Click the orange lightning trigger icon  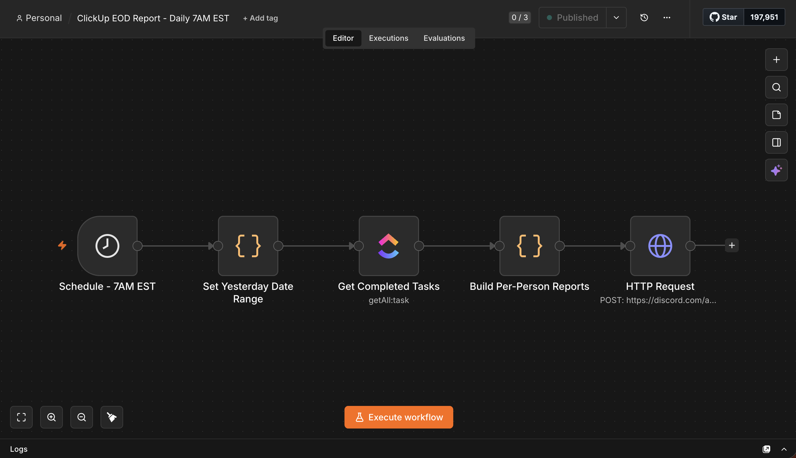tap(63, 245)
